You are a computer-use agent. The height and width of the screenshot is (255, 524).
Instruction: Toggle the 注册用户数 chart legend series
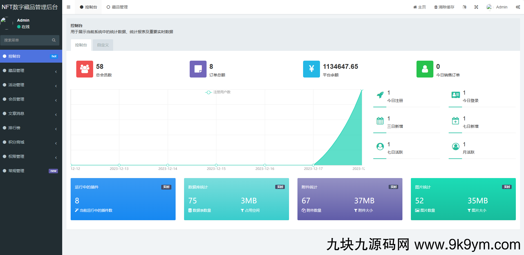click(218, 92)
